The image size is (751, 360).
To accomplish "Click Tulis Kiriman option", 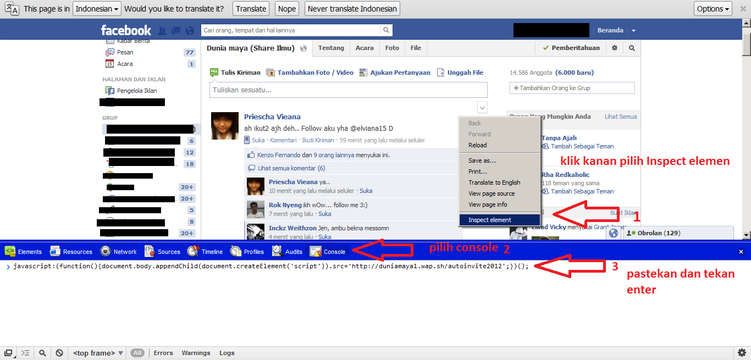I will [x=235, y=73].
